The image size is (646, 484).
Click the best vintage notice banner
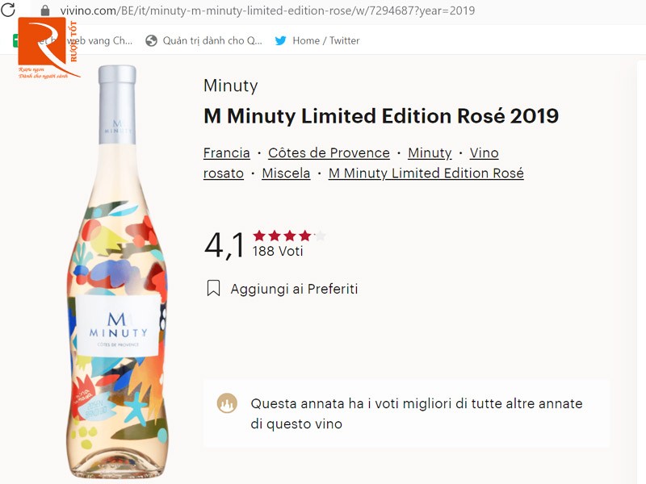416,413
